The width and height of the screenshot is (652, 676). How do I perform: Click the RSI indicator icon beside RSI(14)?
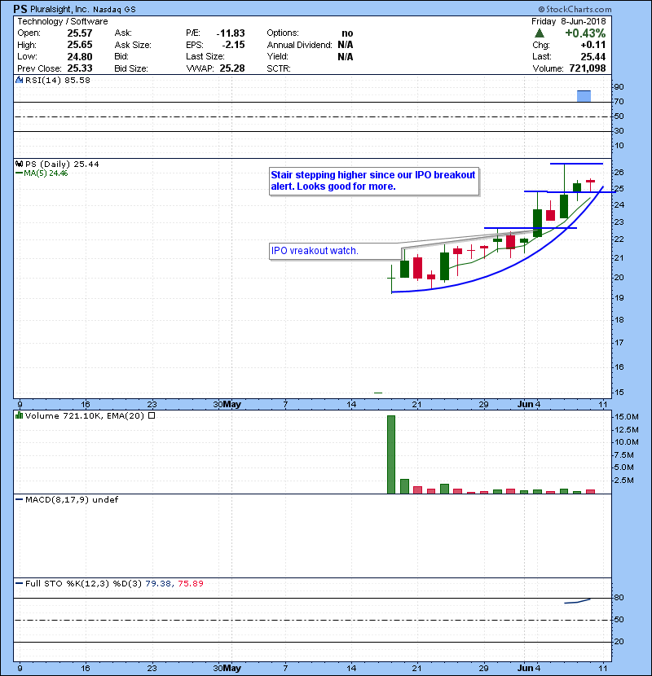[x=19, y=80]
